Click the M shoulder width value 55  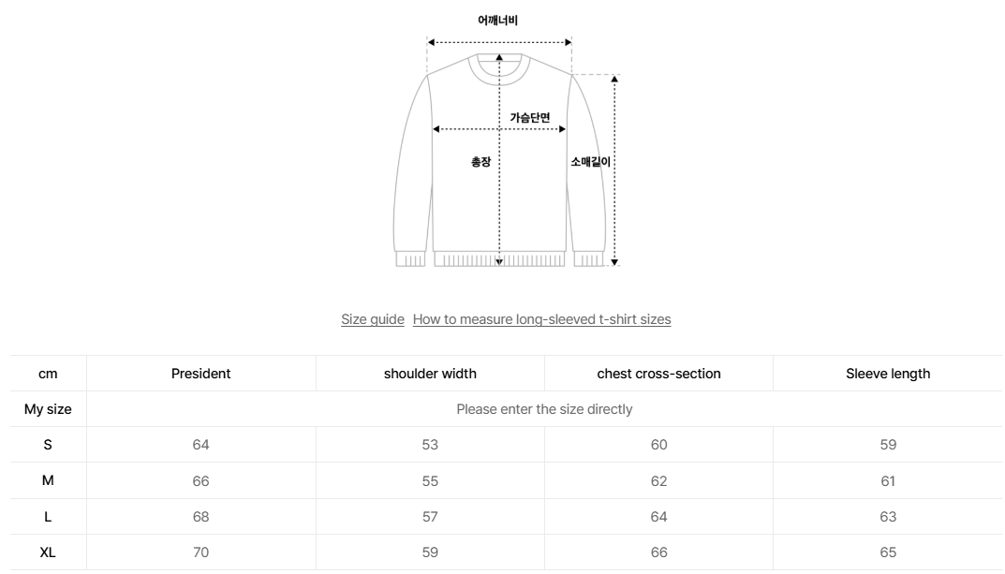[x=430, y=481]
